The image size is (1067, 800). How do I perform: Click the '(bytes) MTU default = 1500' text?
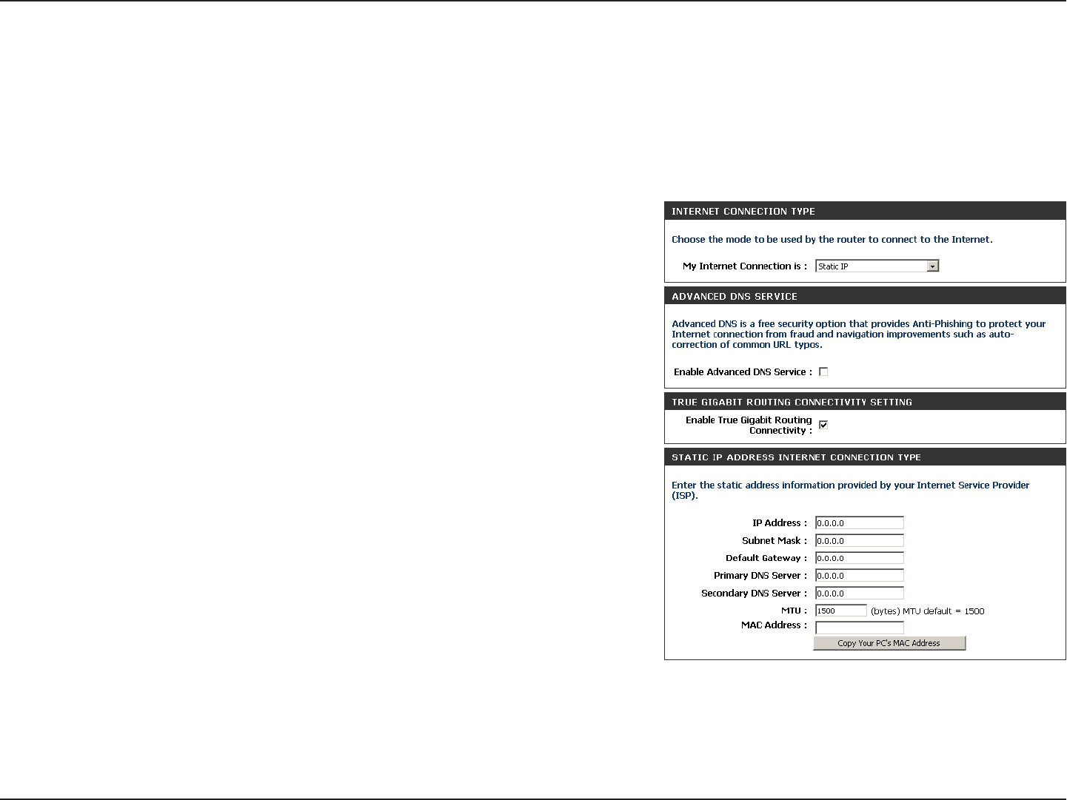coord(928,611)
